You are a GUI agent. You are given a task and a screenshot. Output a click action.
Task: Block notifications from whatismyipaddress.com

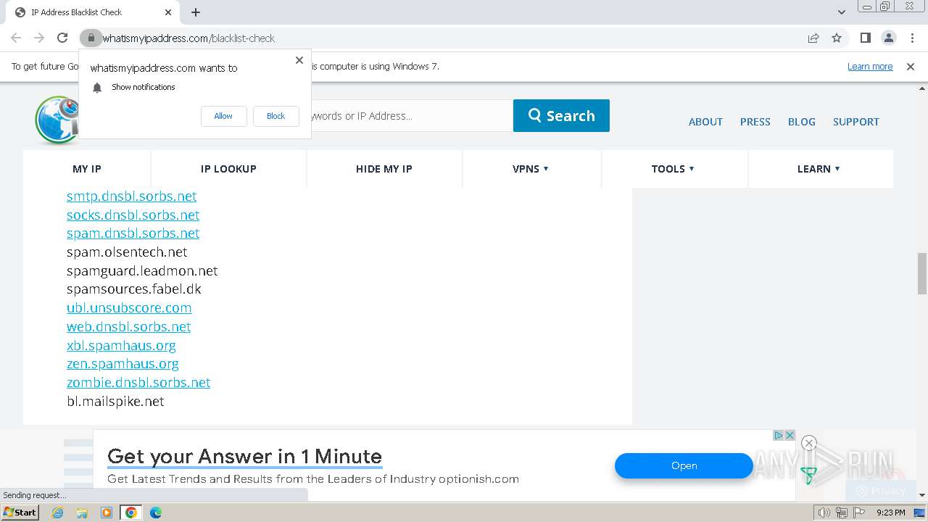coord(275,116)
